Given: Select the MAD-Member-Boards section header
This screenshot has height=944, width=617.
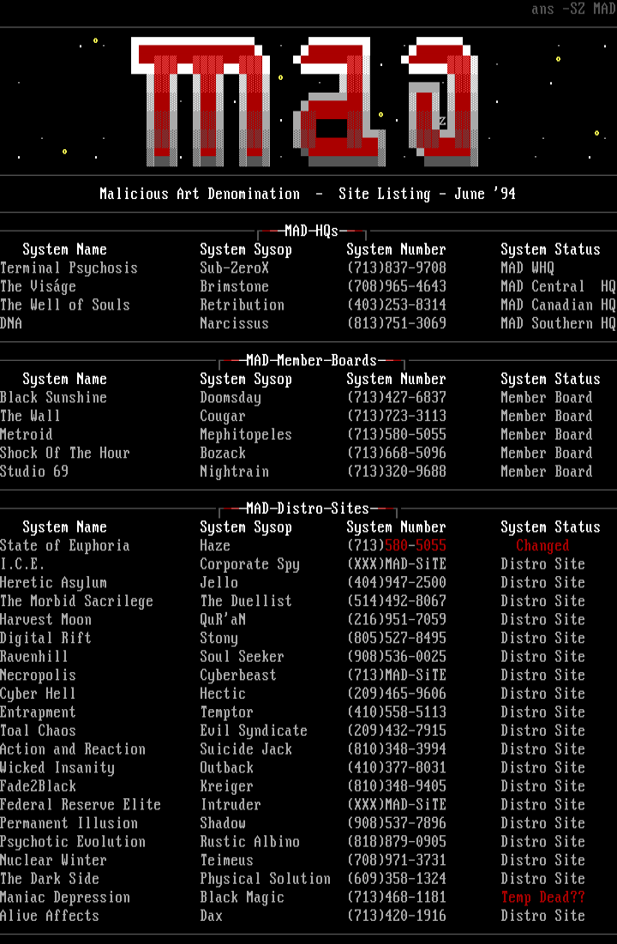Looking at the screenshot, I should click(x=311, y=360).
